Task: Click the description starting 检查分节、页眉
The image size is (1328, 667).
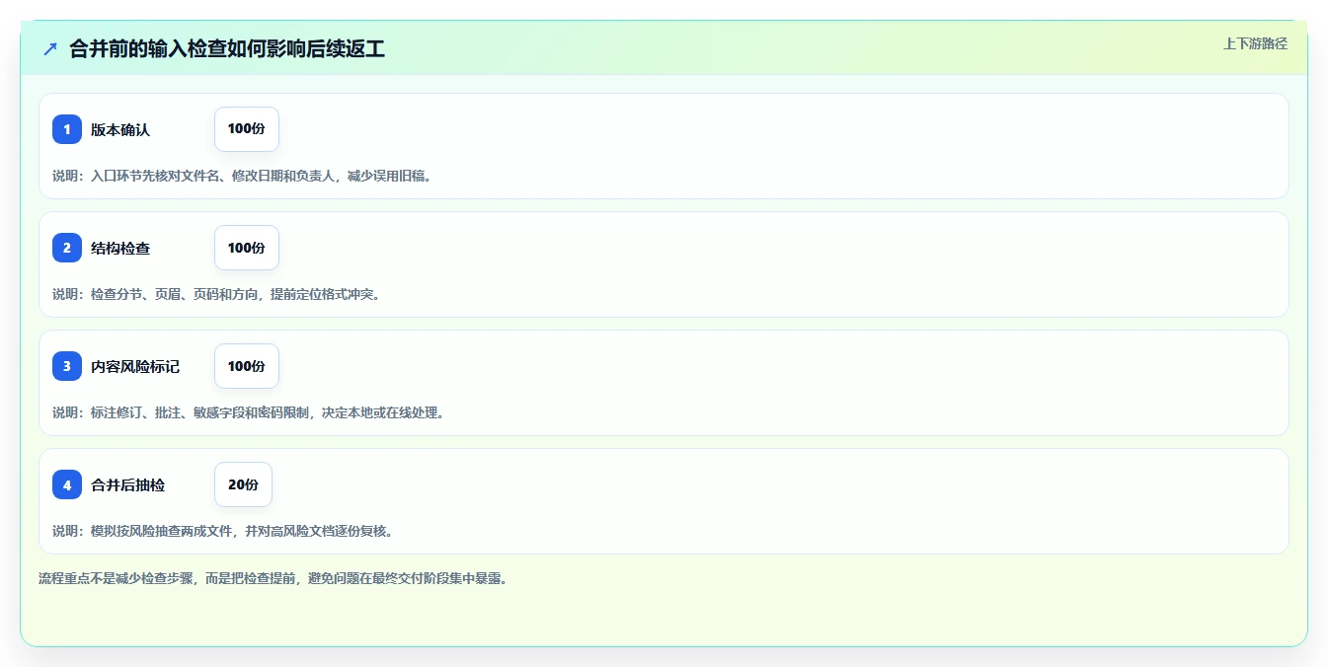Action: 216,294
